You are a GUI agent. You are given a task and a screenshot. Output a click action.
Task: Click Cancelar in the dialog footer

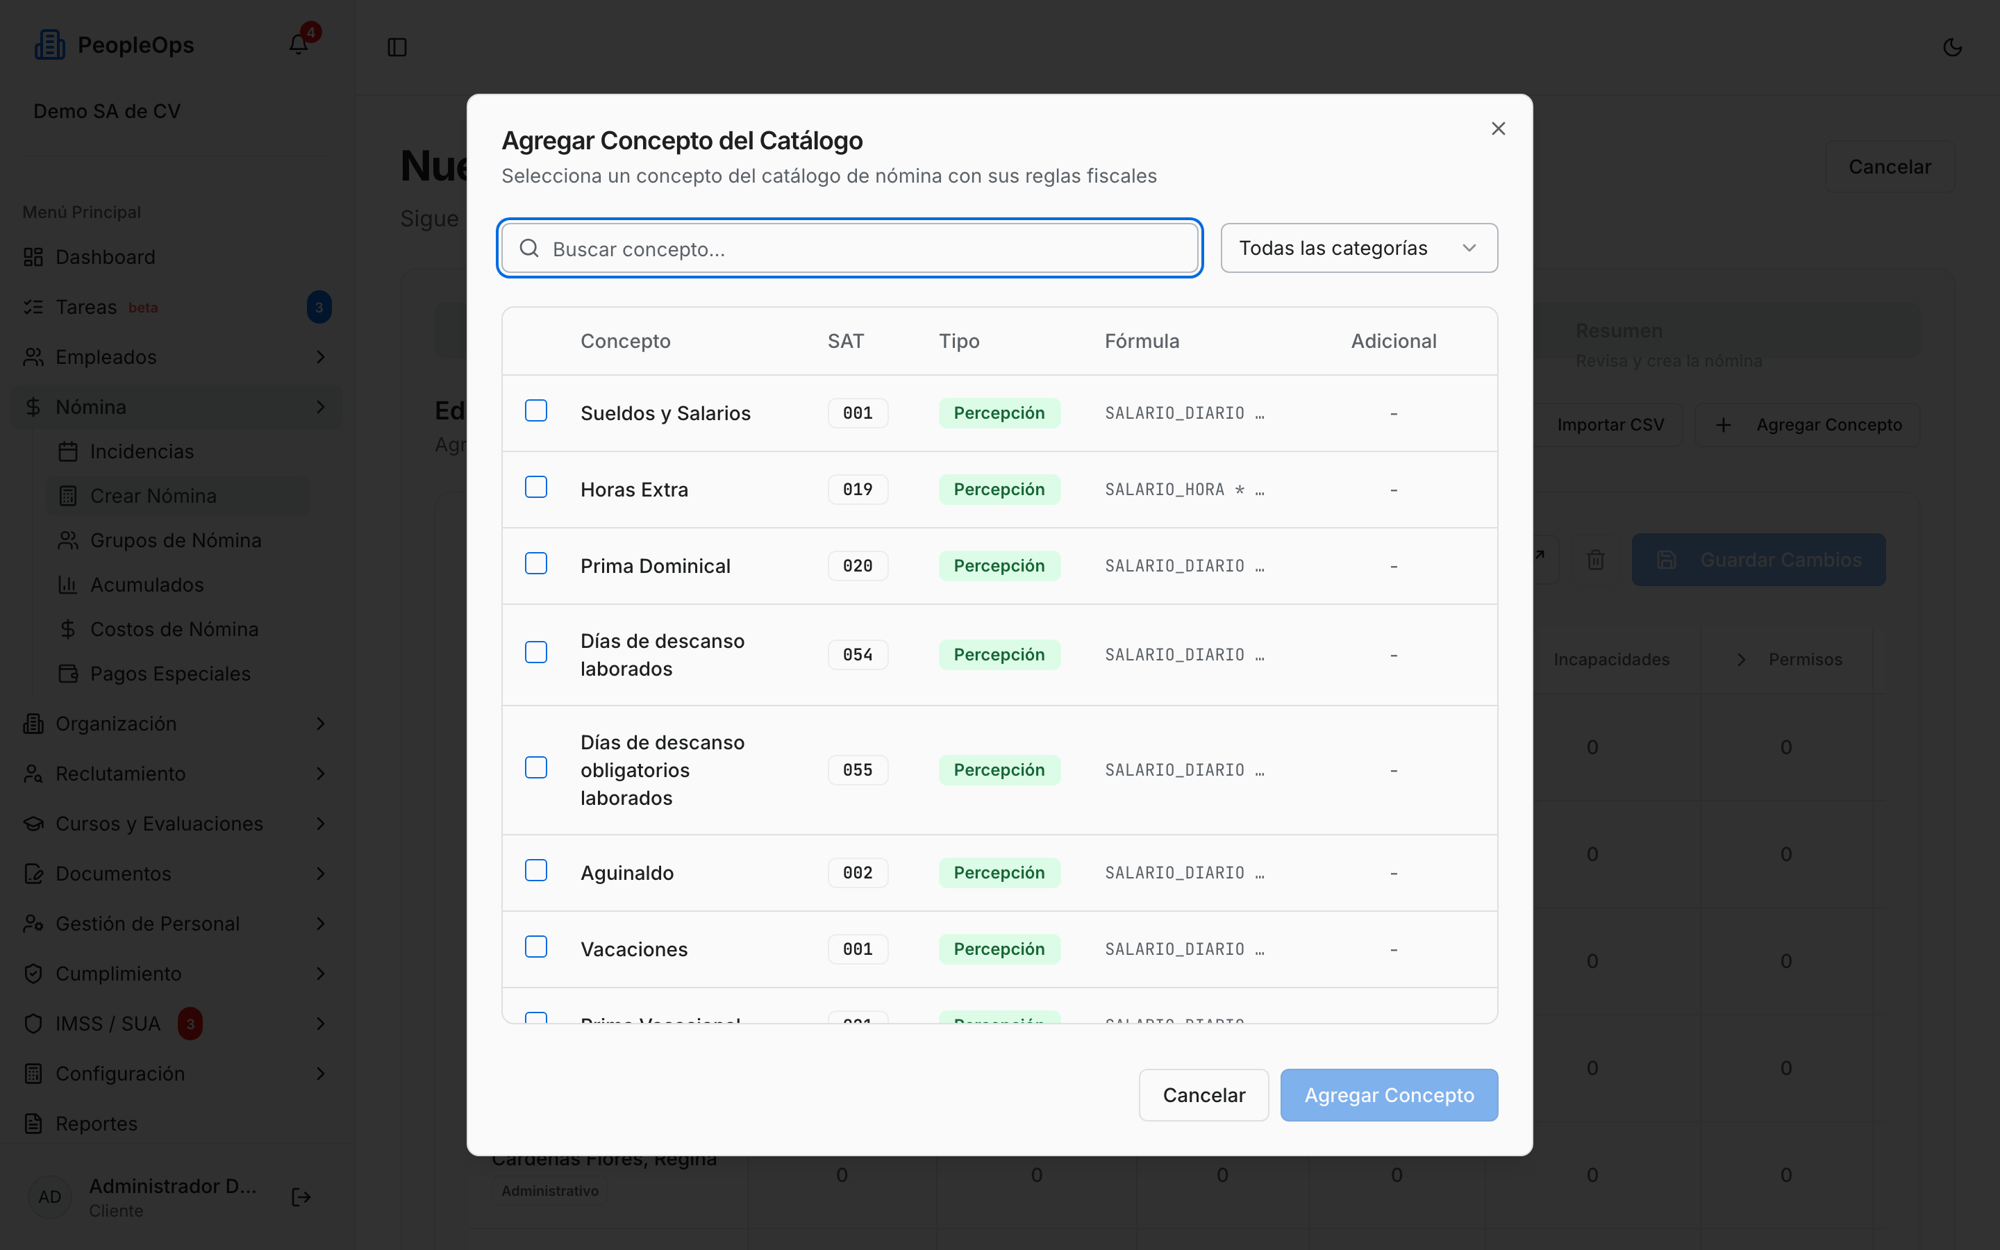tap(1203, 1094)
